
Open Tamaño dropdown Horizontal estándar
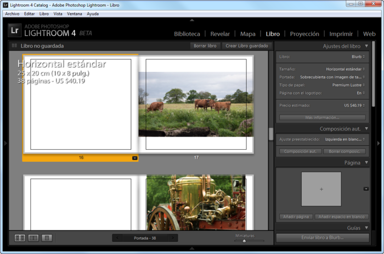[345, 69]
